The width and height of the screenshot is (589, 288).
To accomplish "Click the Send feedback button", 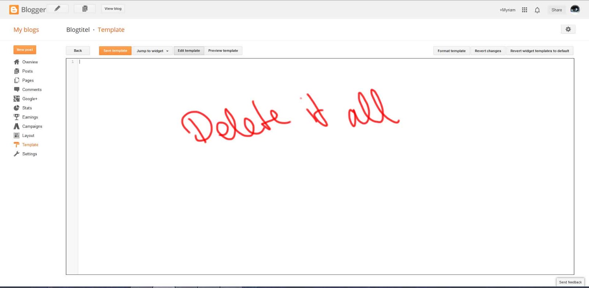I will [570, 282].
